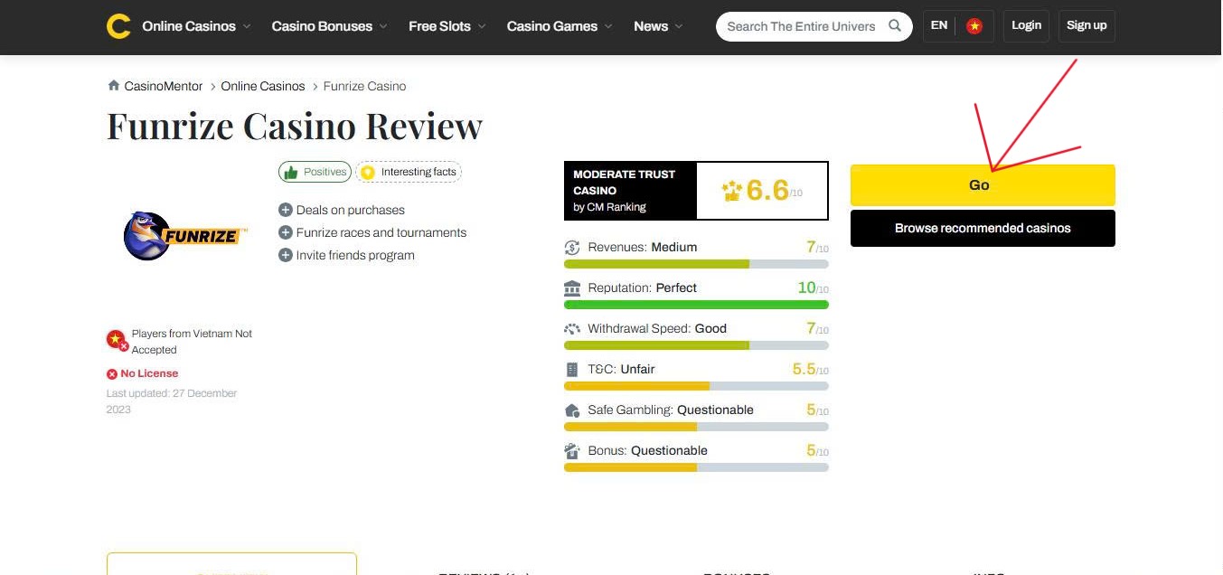Expand the News menu
This screenshot has width=1223, height=575.
(x=658, y=26)
